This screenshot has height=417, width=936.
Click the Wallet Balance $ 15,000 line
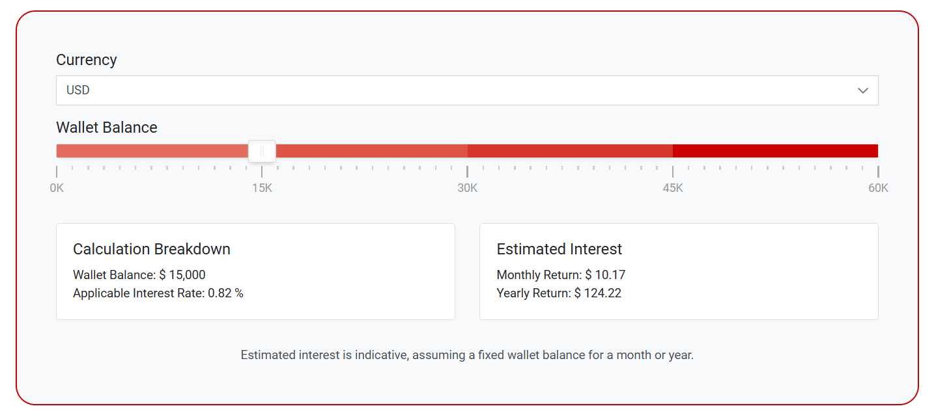tap(139, 275)
